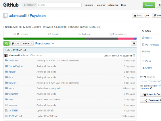Open the Code tab in sidebar
The width and height of the screenshot is (161, 121).
pyautogui.click(x=146, y=31)
